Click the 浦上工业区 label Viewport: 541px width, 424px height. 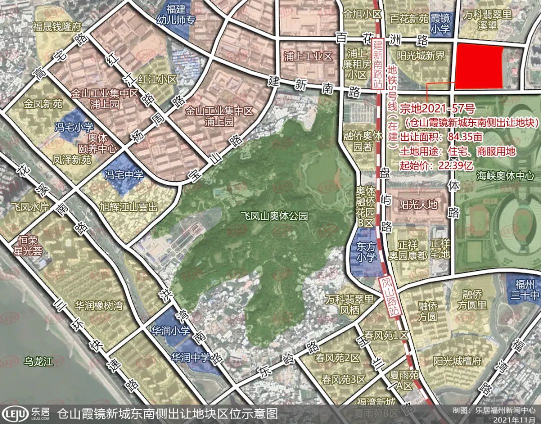(308, 56)
